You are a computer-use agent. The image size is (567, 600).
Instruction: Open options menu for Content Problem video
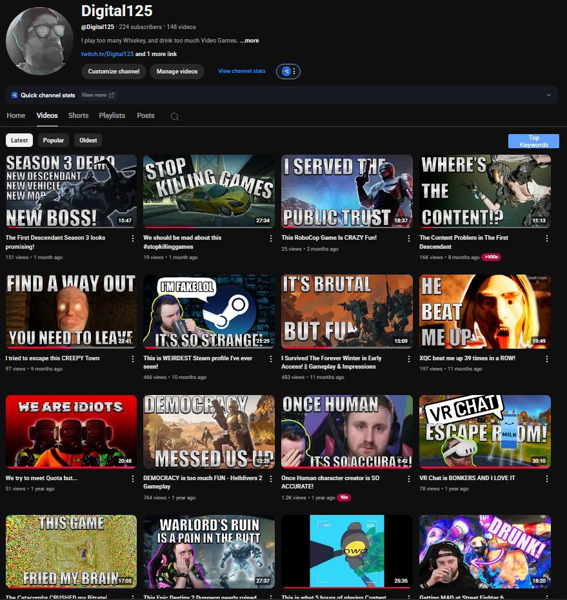click(547, 238)
